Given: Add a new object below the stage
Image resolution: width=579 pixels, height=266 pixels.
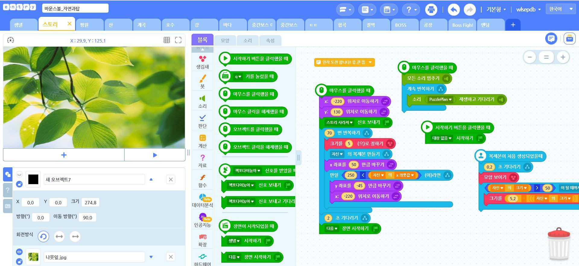Looking at the screenshot, I should click(x=64, y=155).
